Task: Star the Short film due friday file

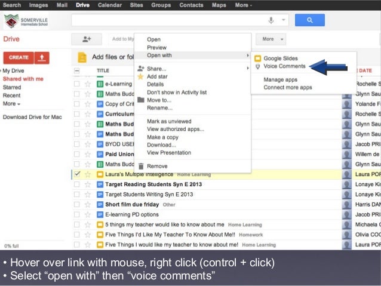Action: (87, 205)
